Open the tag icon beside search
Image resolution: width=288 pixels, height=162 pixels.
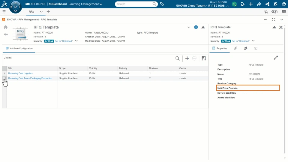click(x=162, y=4)
